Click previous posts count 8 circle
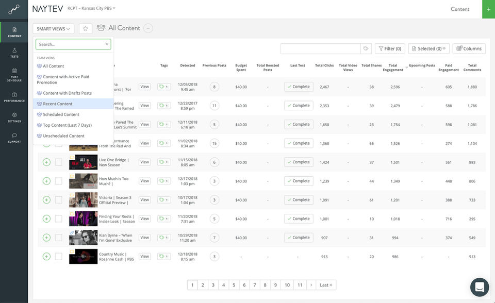The height and width of the screenshot is (303, 495). point(214,87)
